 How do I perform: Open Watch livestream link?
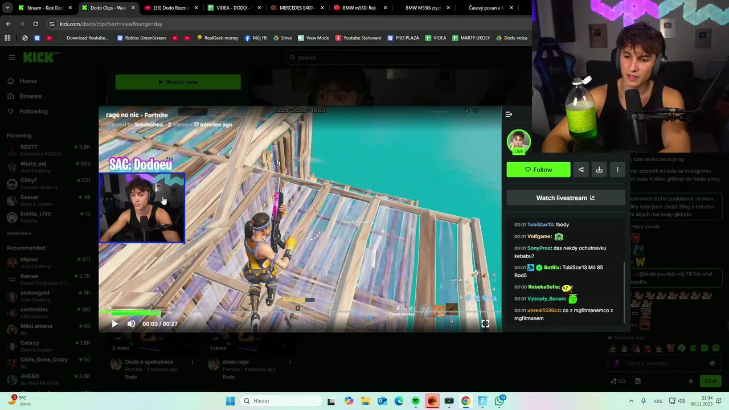(x=566, y=198)
